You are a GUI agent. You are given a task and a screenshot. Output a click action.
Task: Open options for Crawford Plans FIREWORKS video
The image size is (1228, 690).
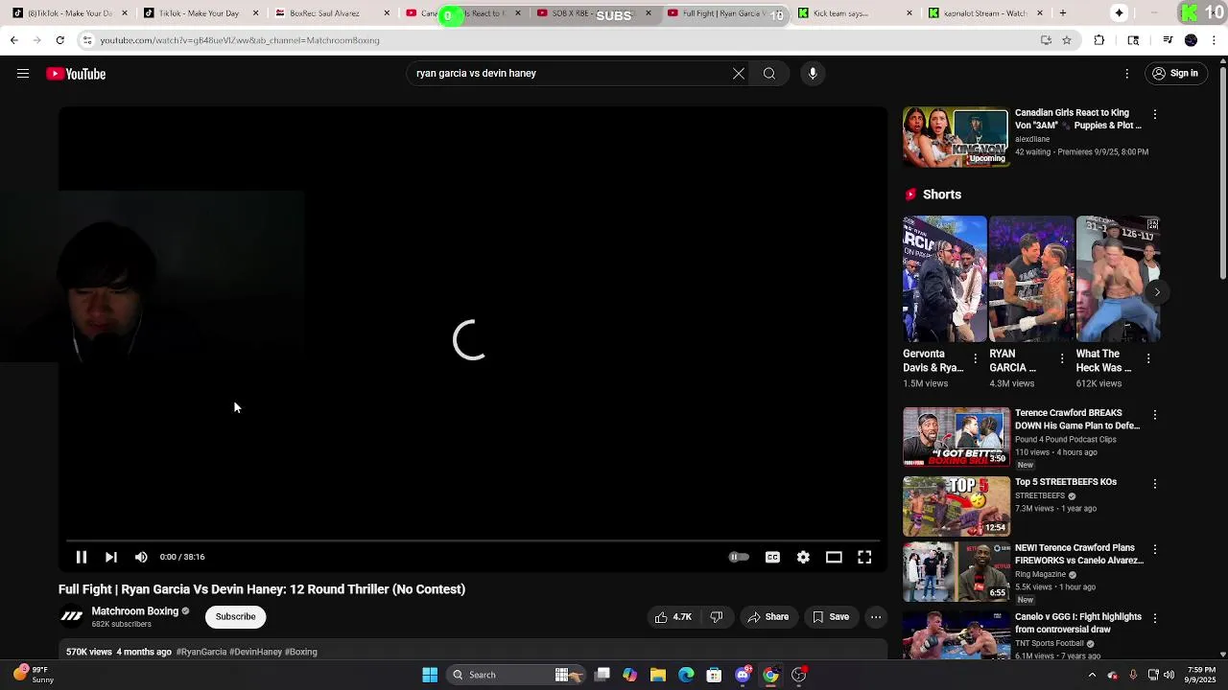point(1155,550)
